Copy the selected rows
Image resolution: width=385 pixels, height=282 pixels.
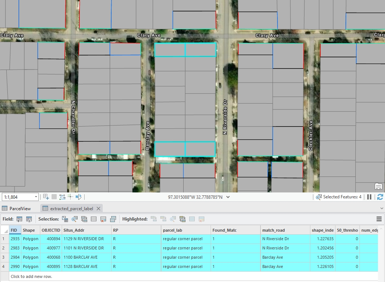(x=113, y=219)
